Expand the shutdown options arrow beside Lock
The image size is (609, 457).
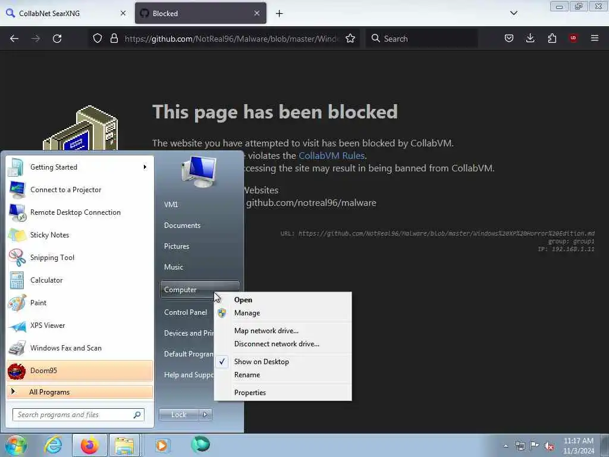coord(205,415)
